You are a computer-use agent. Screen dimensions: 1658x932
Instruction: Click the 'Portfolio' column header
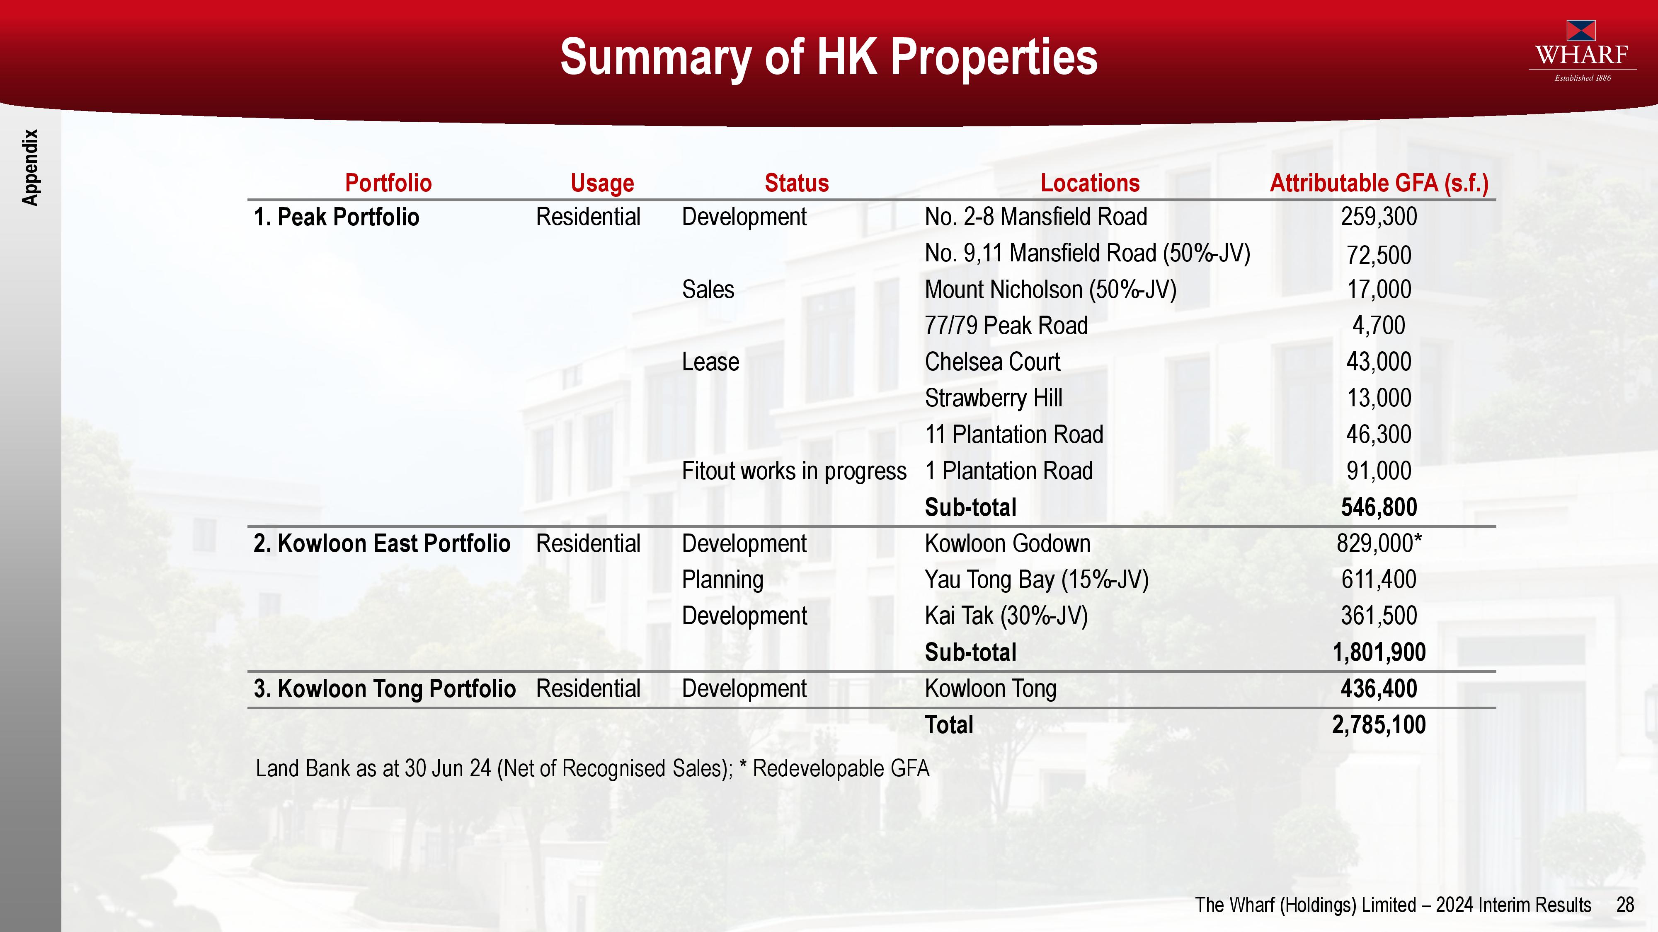pyautogui.click(x=388, y=184)
